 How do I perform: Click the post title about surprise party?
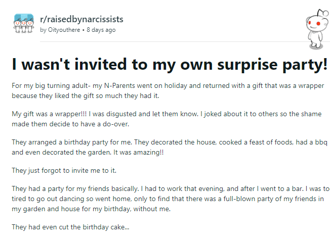(170, 64)
